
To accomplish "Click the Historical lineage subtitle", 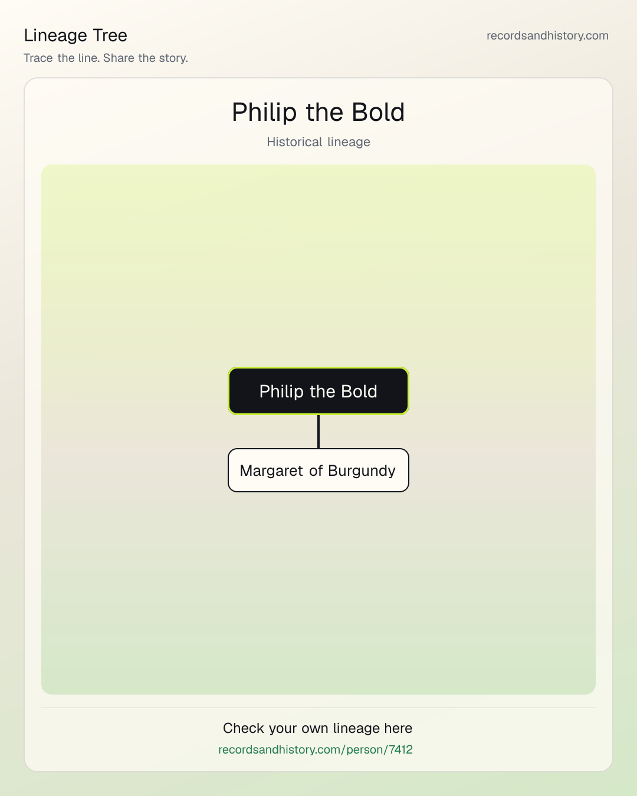I will pos(318,142).
